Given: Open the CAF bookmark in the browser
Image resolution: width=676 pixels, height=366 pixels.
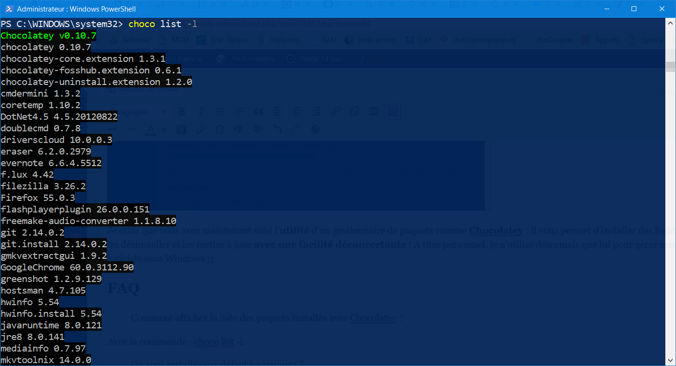Looking at the screenshot, I should pos(418,40).
